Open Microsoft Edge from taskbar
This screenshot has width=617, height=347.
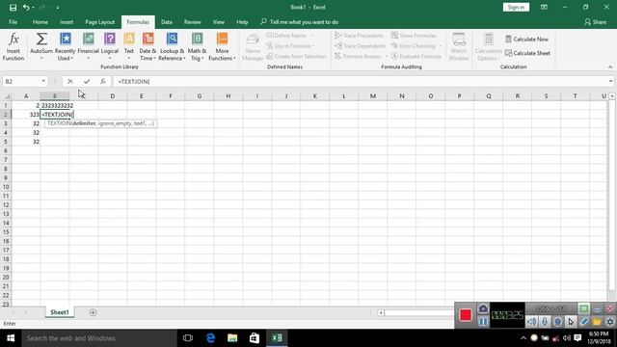[x=210, y=338]
